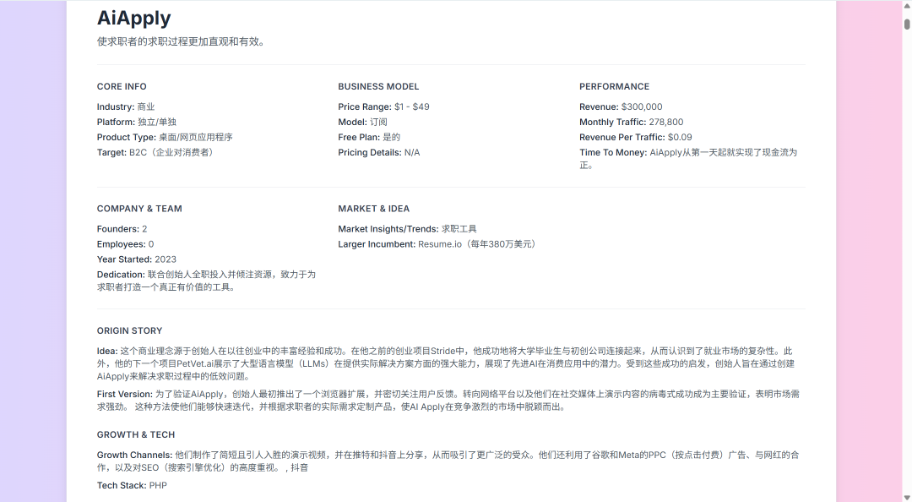Click the Monthly Traffic: 278,800 line
This screenshot has width=912, height=502.
tap(631, 122)
